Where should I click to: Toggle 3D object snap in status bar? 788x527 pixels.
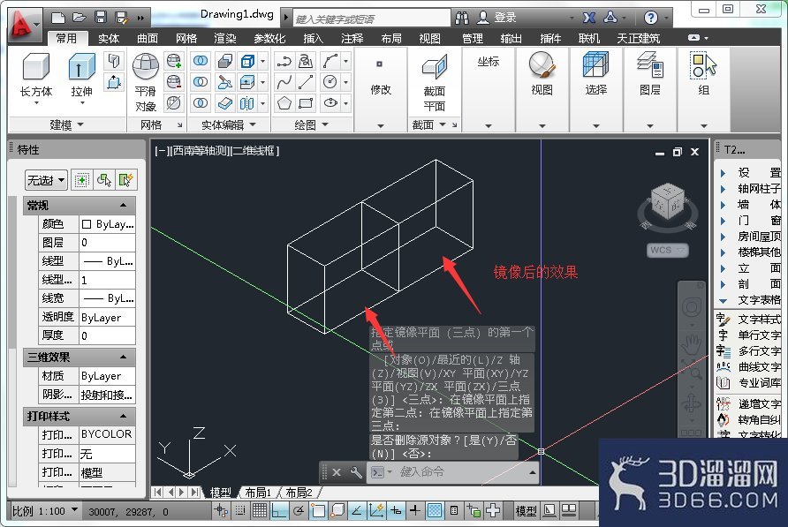pos(337,511)
